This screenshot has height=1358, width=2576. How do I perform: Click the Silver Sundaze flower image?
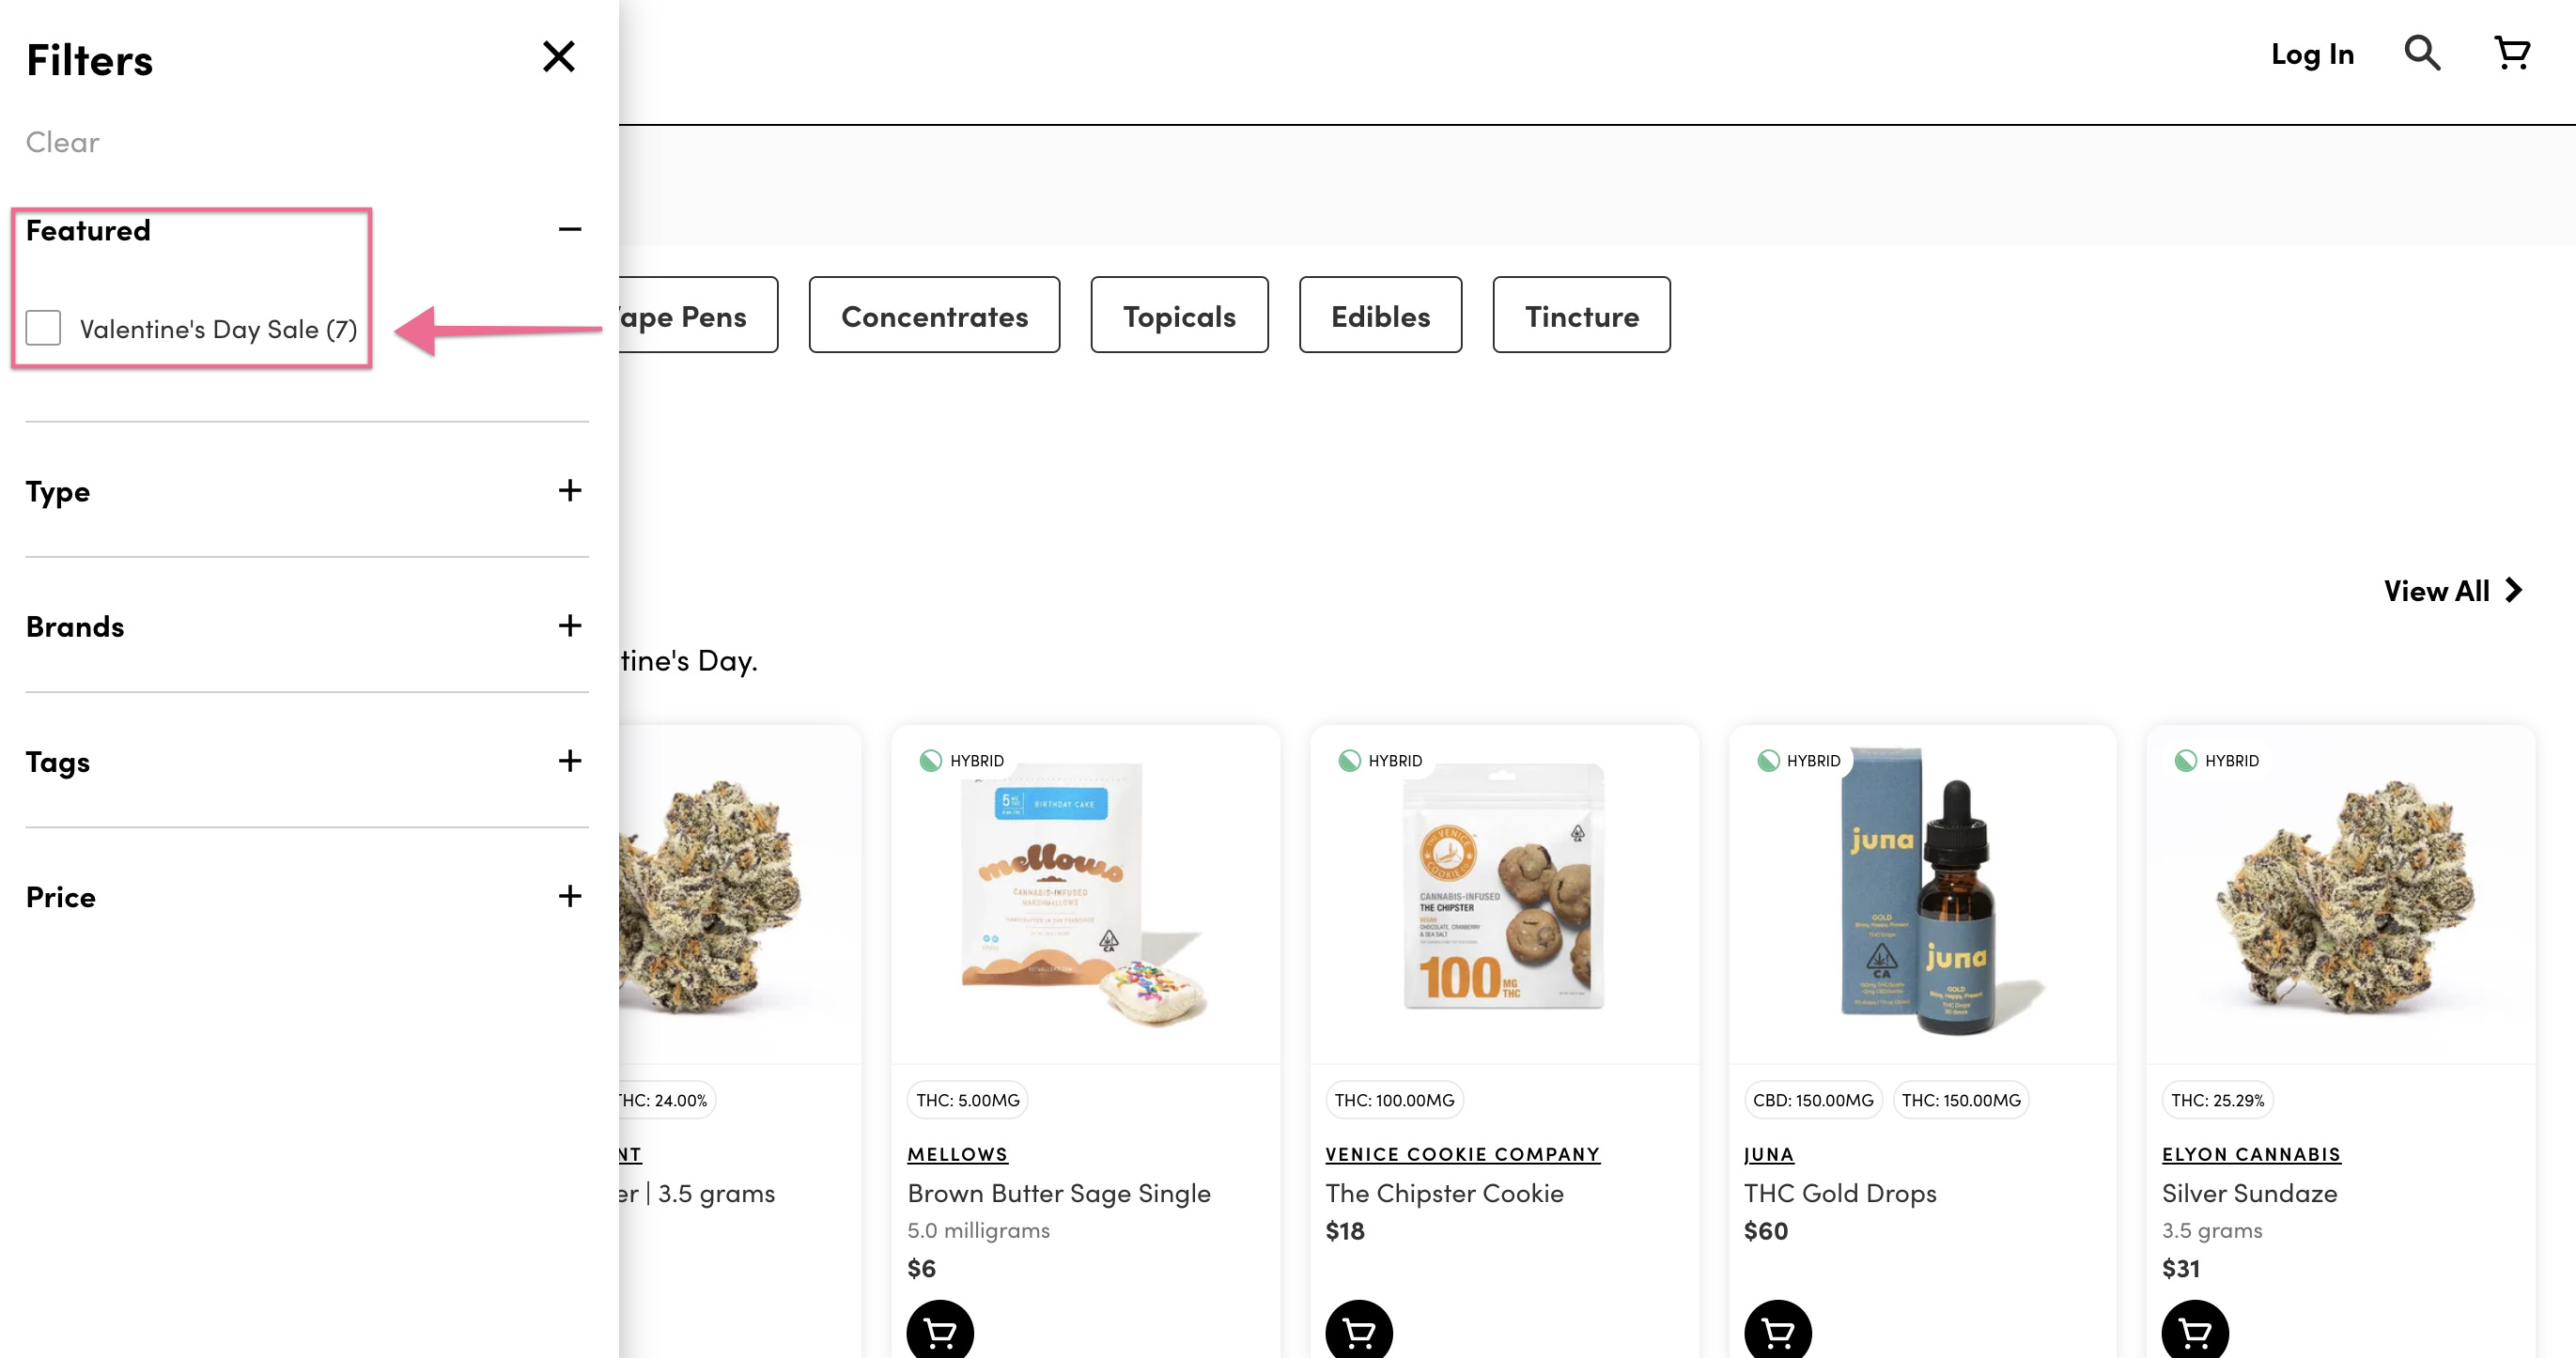[x=2343, y=897]
